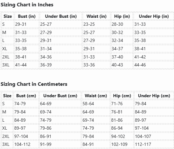This screenshot has width=174, height=149.
Task: Click the 35-38 under hip cell for L
Action: coord(154,40)
